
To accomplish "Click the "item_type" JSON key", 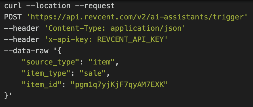I will pos(46,73).
